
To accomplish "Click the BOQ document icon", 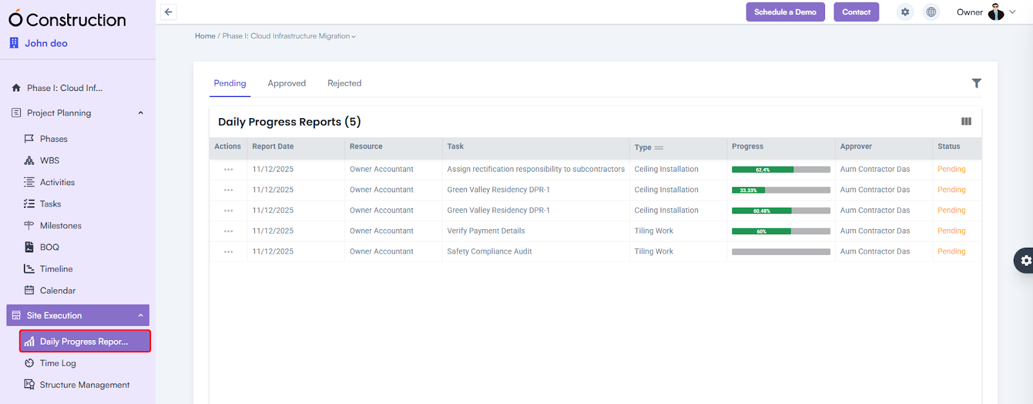I will pos(29,247).
